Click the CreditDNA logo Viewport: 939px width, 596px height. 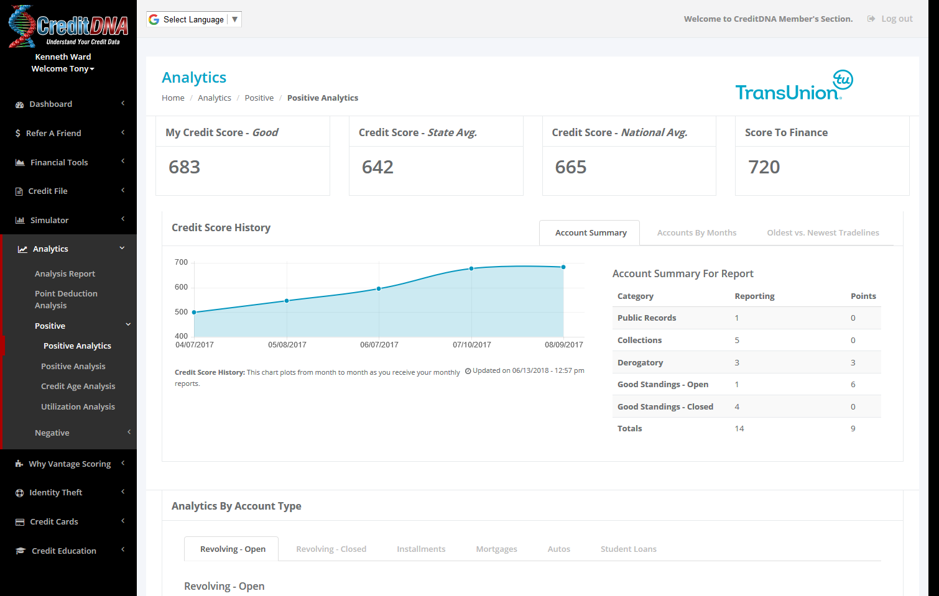click(x=68, y=26)
